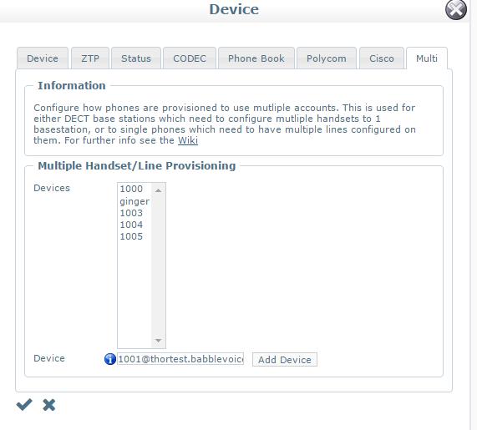Select the Multi tab
The height and width of the screenshot is (430, 477).
(x=427, y=58)
